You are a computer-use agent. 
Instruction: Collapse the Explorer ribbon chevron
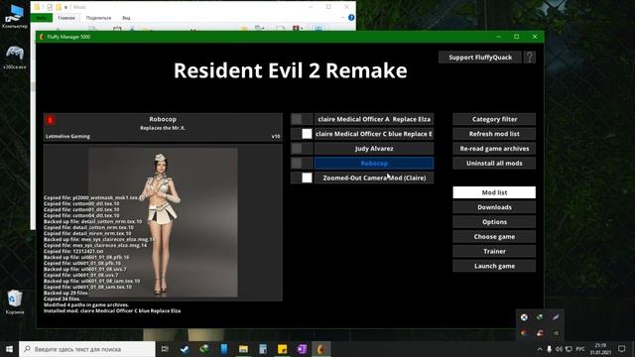(x=342, y=18)
